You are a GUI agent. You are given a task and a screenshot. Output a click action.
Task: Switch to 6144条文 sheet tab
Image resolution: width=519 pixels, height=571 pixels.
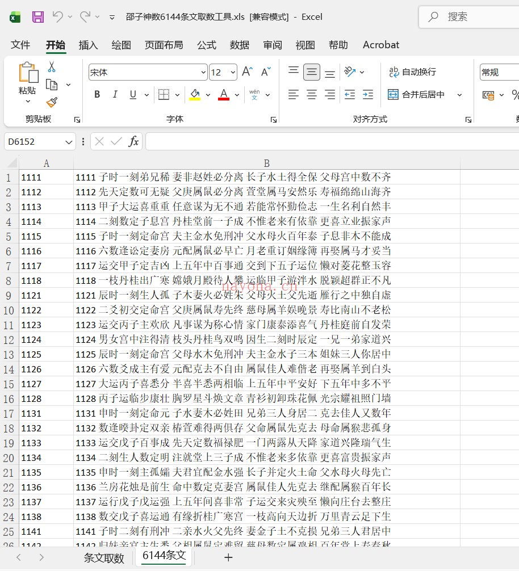coord(164,556)
